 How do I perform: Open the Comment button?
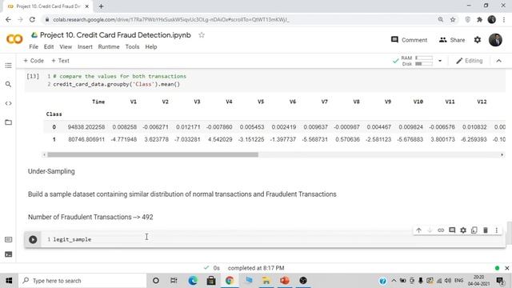tap(409, 40)
